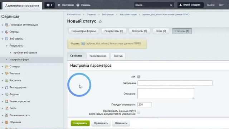Click the Выйти logout link
Image resolution: width=229 pixels, height=129 pixels.
[211, 5]
